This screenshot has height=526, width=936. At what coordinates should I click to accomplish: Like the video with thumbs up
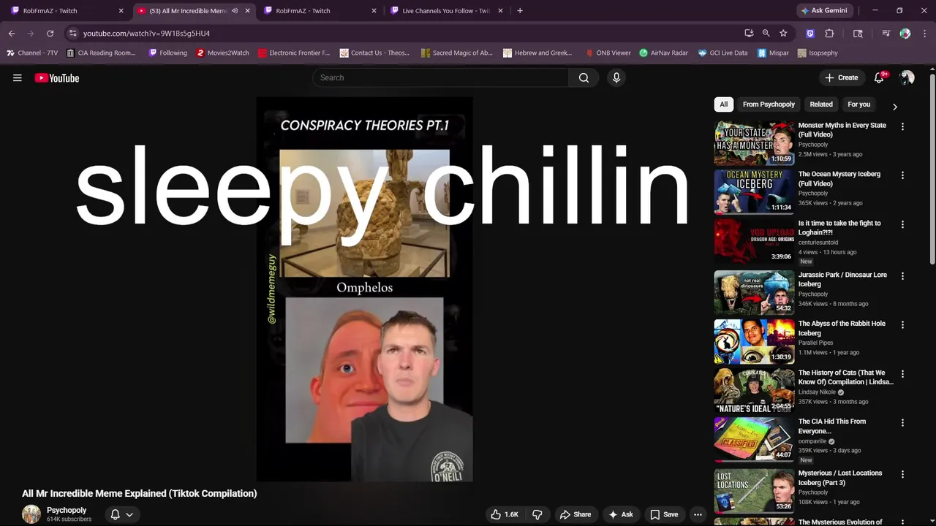pos(505,514)
